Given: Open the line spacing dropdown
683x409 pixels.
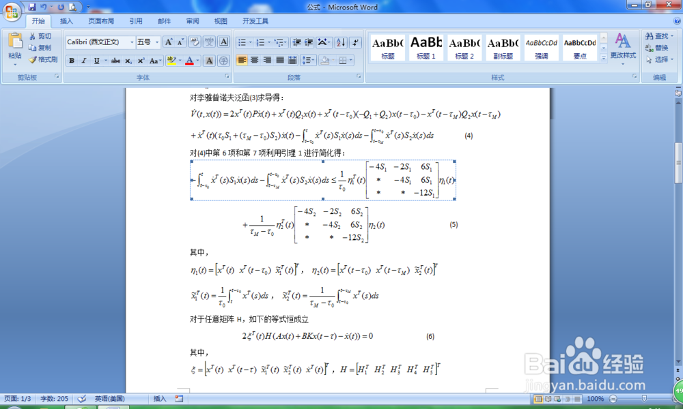Looking at the screenshot, I should 308,61.
